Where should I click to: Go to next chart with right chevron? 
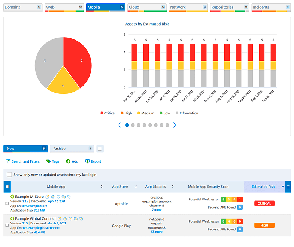tap(175, 125)
